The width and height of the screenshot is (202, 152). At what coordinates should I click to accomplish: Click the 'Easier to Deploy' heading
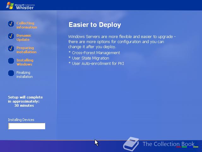pos(95,25)
